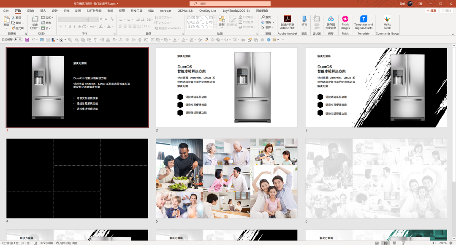Viewport: 456px width, 245px height.
Task: Toggle center text alignment
Action: click(125, 27)
